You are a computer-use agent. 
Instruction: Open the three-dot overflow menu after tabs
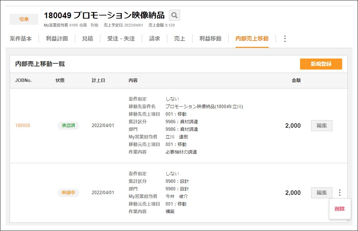click(x=285, y=39)
